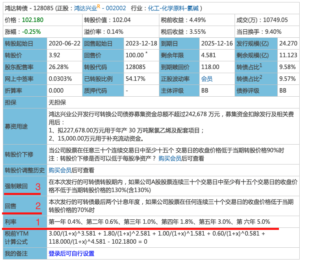
Task: Click the 转股起始日 date 2020-06-22
Action: pos(65,43)
